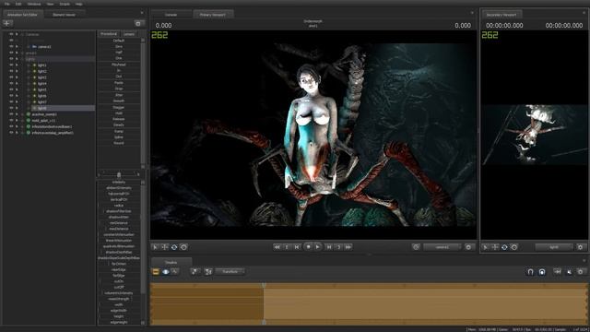Apply the Playhead procedural preset
The height and width of the screenshot is (332, 590).
tap(119, 65)
